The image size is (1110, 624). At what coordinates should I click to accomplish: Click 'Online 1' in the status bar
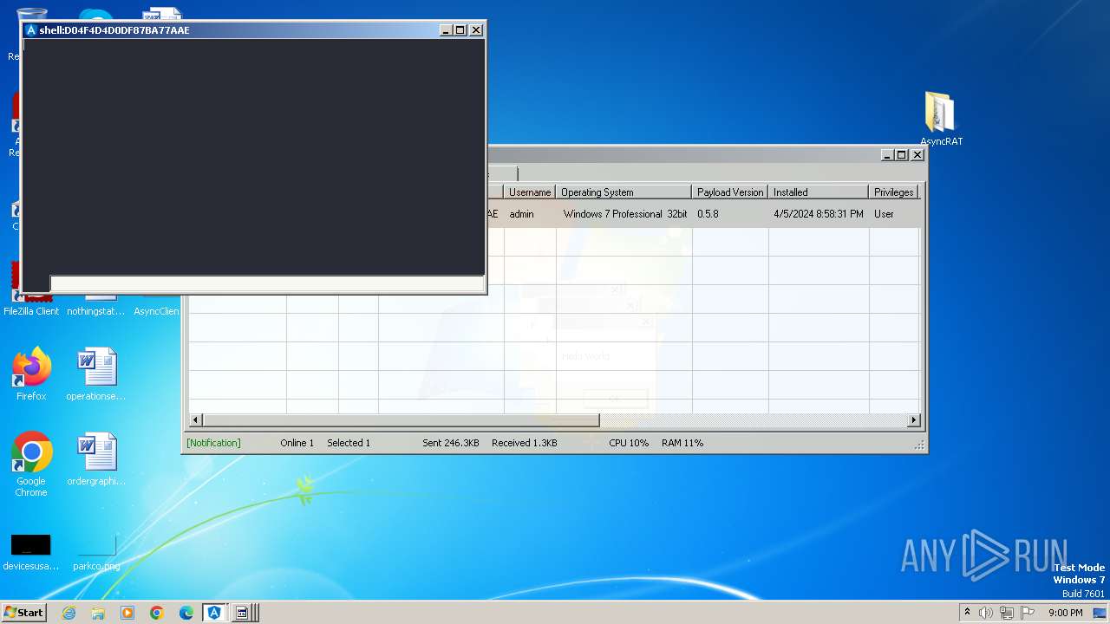click(297, 443)
